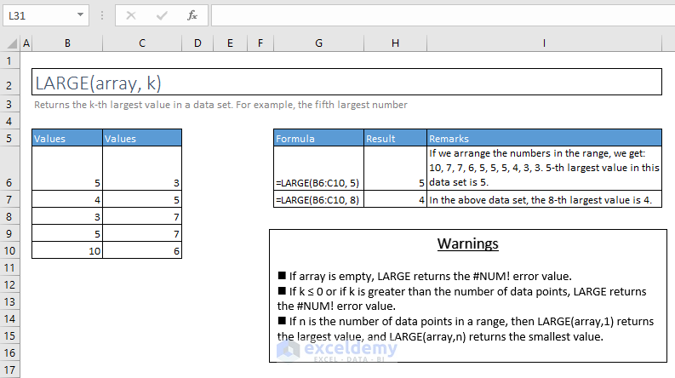Select column E header

click(231, 43)
